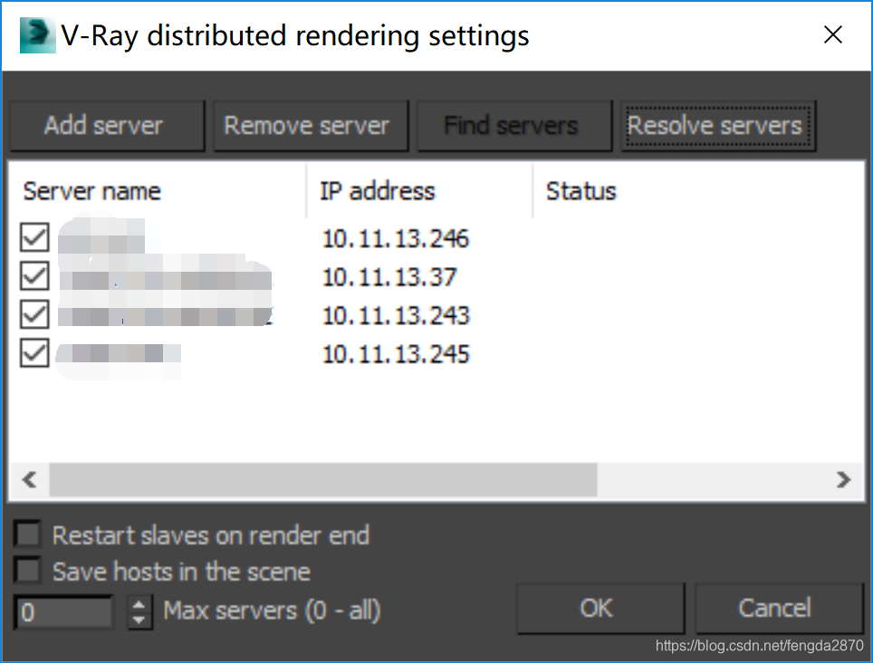Click the left arrow of the horizontal scrollbar
Image resolution: width=873 pixels, height=663 pixels.
(x=30, y=479)
